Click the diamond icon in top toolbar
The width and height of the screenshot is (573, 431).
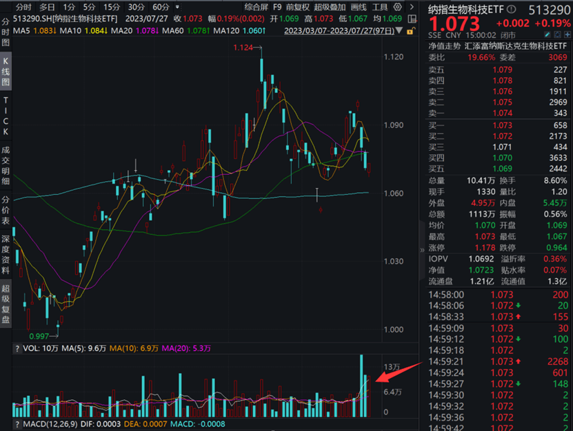tap(397, 6)
